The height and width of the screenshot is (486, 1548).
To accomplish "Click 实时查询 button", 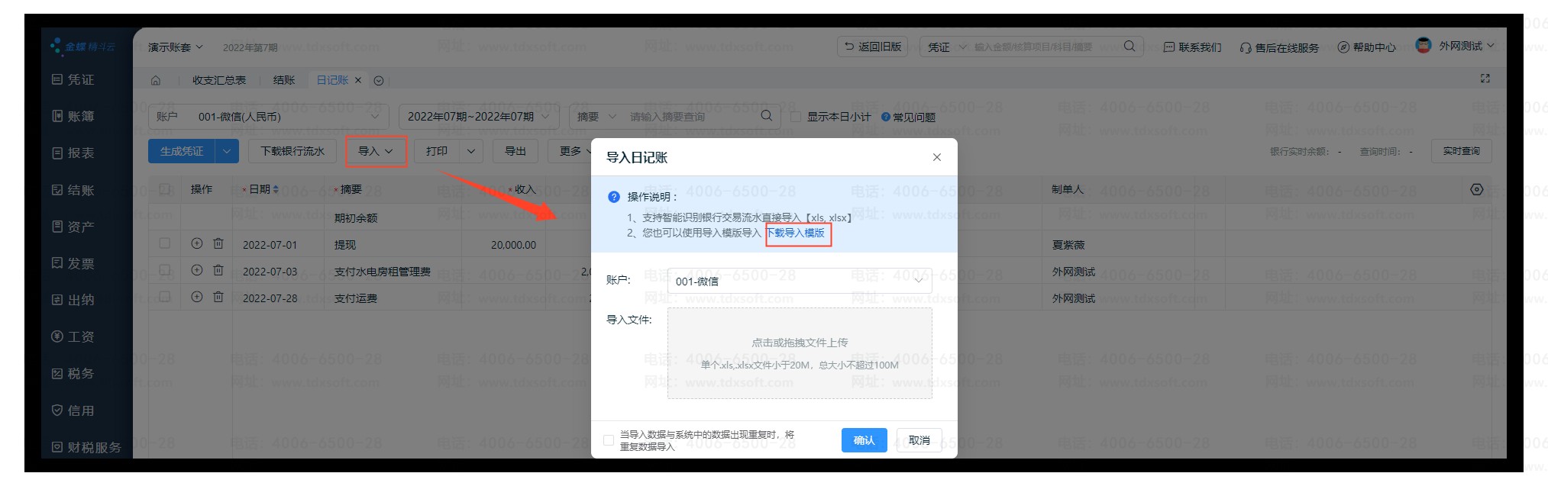I will click(1461, 151).
